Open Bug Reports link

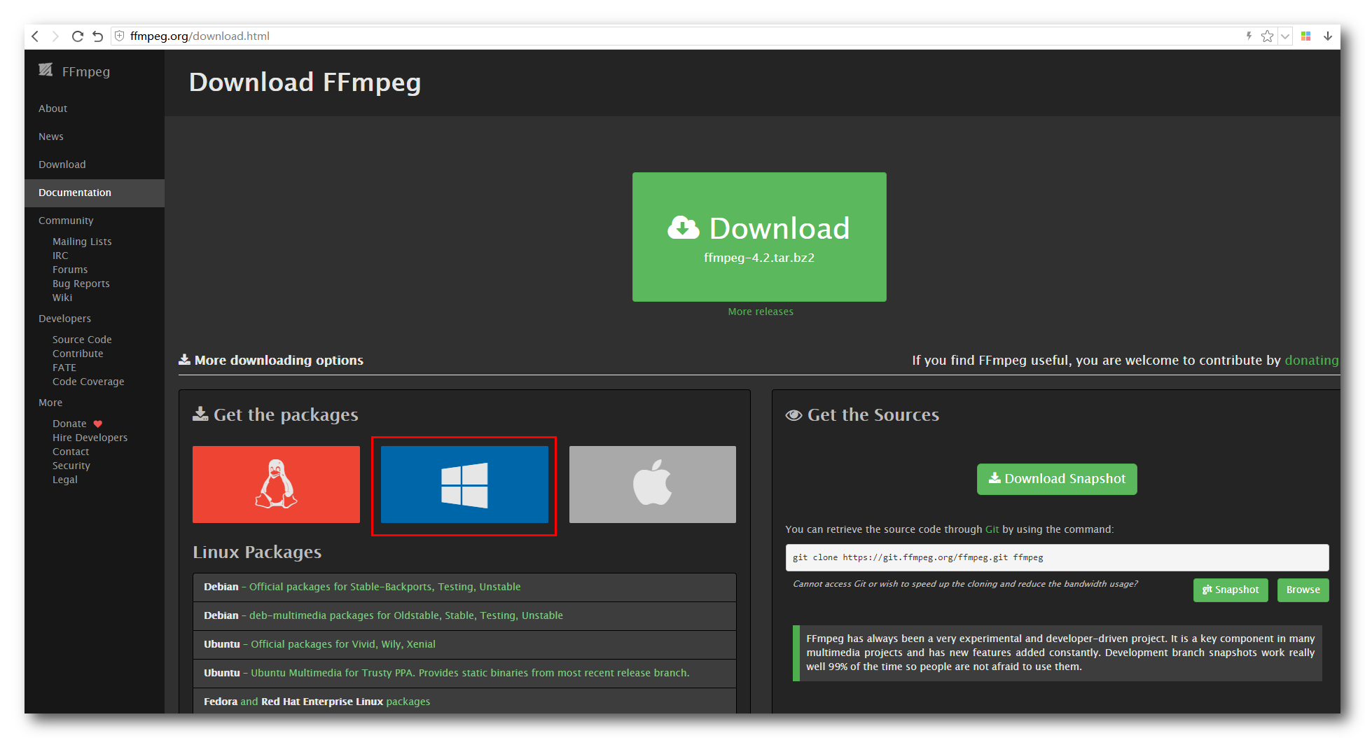click(81, 284)
